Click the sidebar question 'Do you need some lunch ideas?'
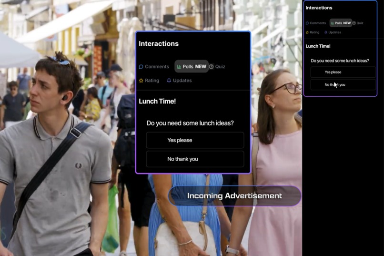The height and width of the screenshot is (256, 384). pyautogui.click(x=340, y=61)
